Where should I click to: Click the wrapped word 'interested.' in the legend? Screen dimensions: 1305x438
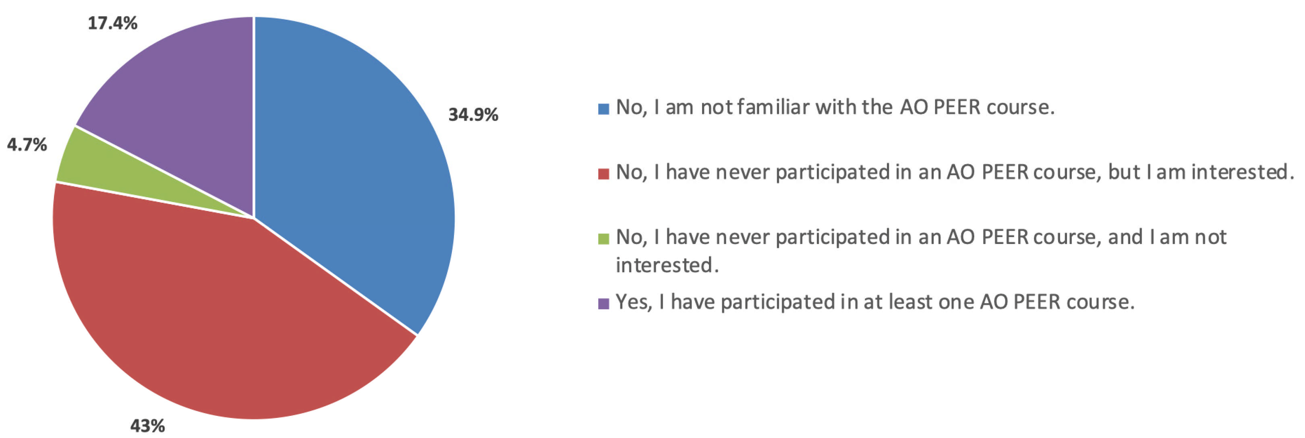coord(667,265)
